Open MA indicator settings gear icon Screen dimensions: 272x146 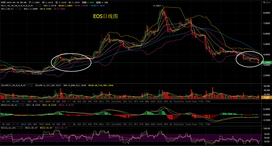[x=36, y=6]
